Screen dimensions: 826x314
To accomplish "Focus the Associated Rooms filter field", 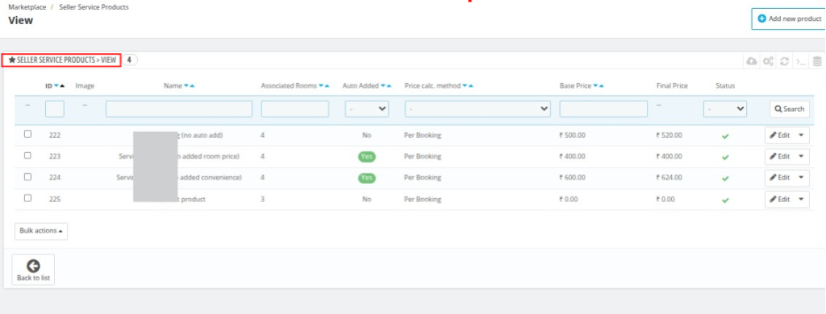I will 295,109.
